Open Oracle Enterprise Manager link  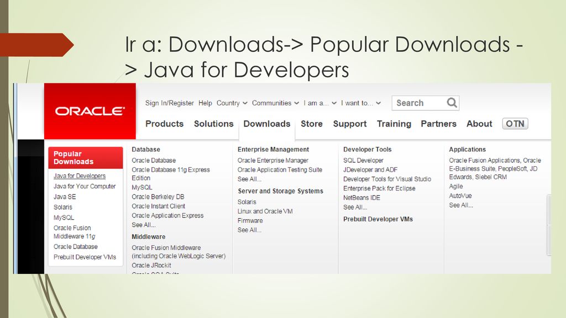[x=273, y=161]
